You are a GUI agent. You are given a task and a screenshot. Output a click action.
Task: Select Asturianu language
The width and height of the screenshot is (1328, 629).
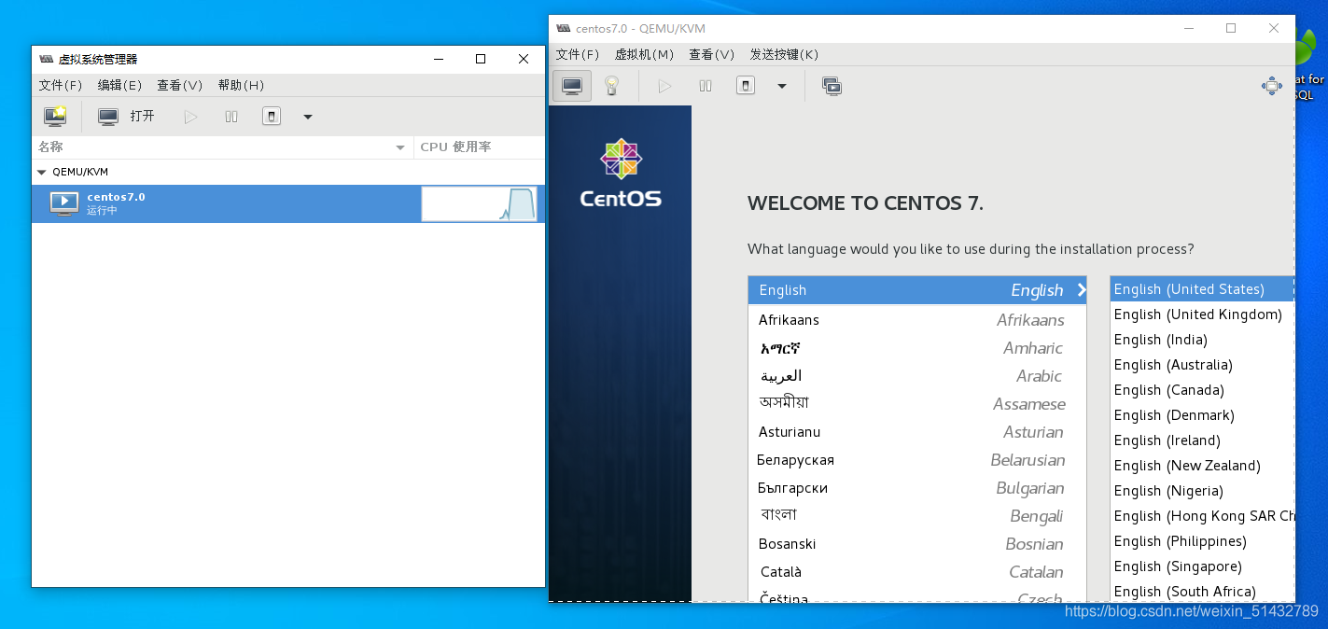917,432
